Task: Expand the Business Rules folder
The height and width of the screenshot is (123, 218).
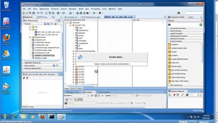Action: coord(30,37)
